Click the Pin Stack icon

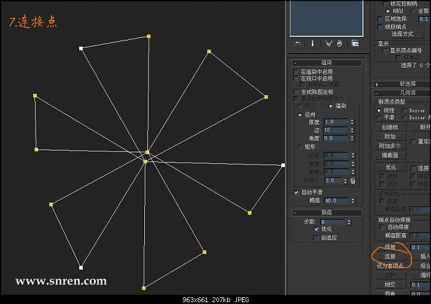(297, 44)
